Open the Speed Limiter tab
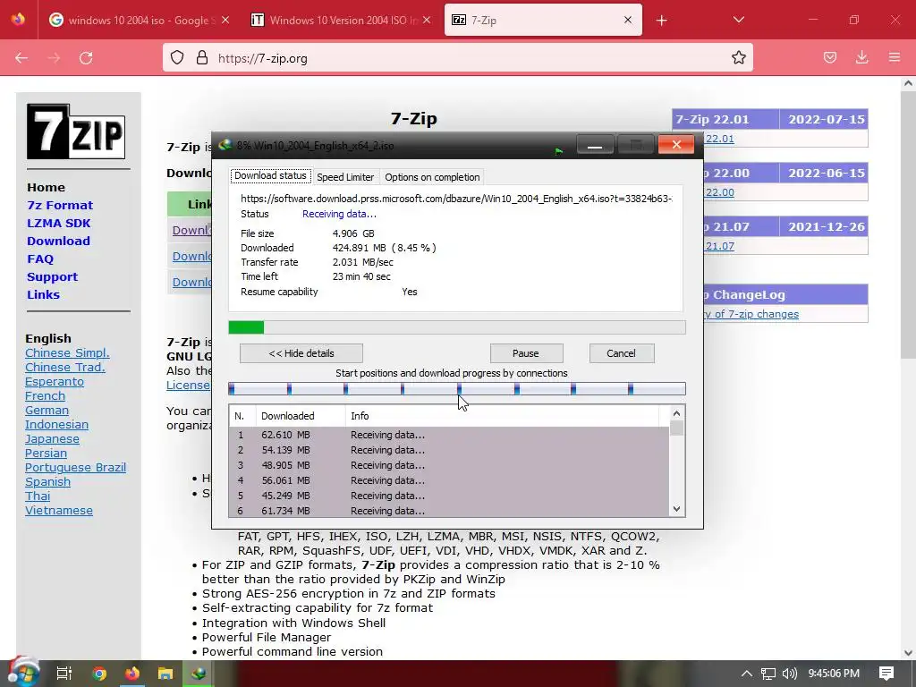 pos(345,177)
